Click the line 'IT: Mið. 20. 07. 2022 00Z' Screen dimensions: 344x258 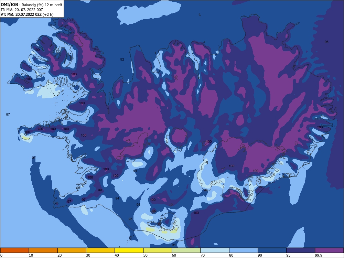[22, 10]
